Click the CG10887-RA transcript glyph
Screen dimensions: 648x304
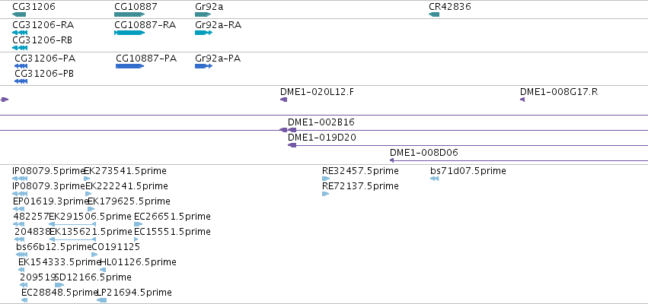[x=129, y=33]
